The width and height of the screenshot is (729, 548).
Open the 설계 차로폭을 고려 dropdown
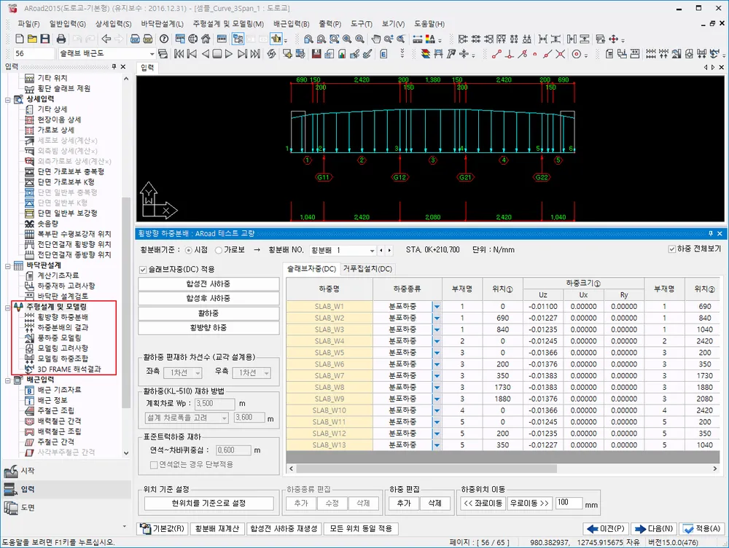225,418
